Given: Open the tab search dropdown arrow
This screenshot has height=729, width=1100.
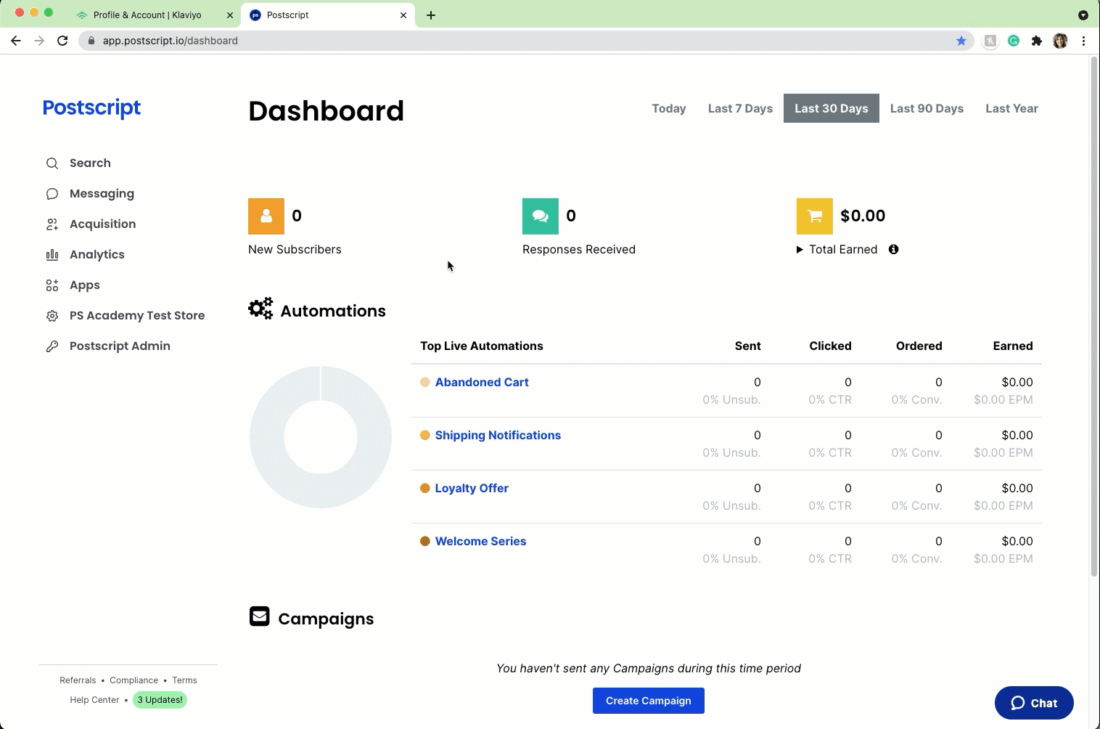Looking at the screenshot, I should (1083, 15).
